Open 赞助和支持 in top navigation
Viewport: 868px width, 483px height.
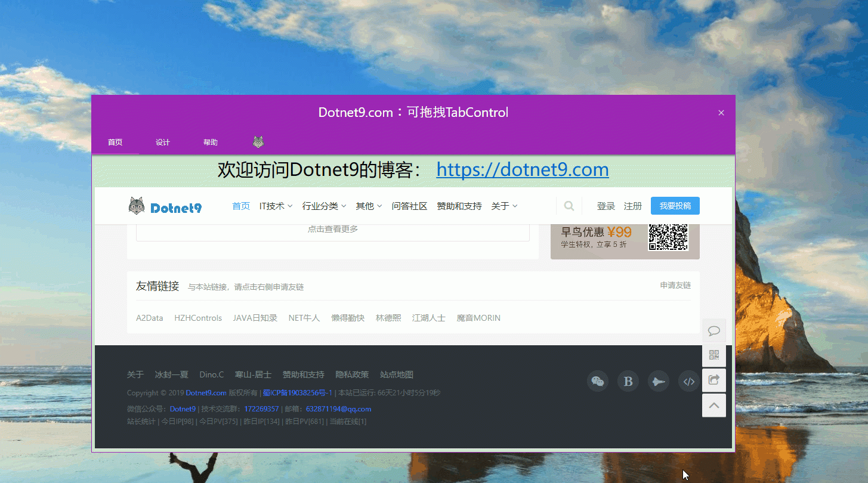(x=459, y=206)
